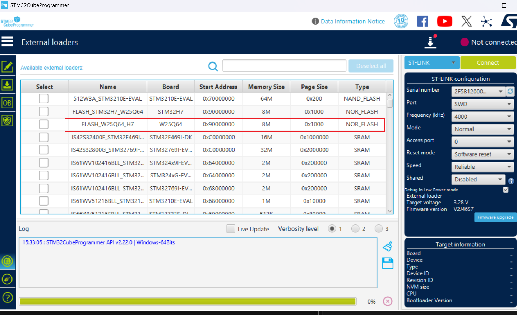Check the IS42S32400F STM32F469I-DK loader
This screenshot has height=315, width=517.
pos(43,137)
